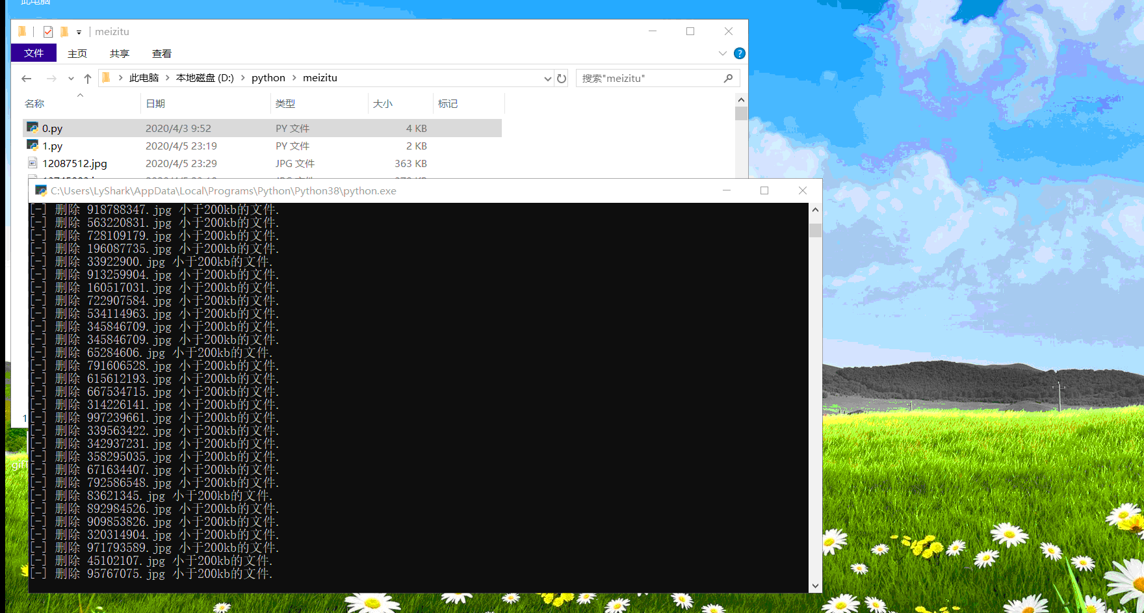Click the date 2020/4/5 23:19 for 1.py

click(x=181, y=146)
